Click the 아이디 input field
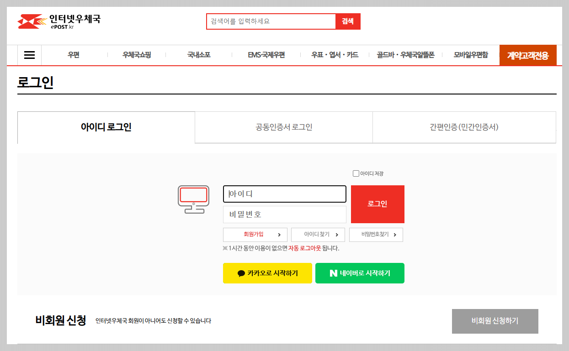 (x=284, y=194)
